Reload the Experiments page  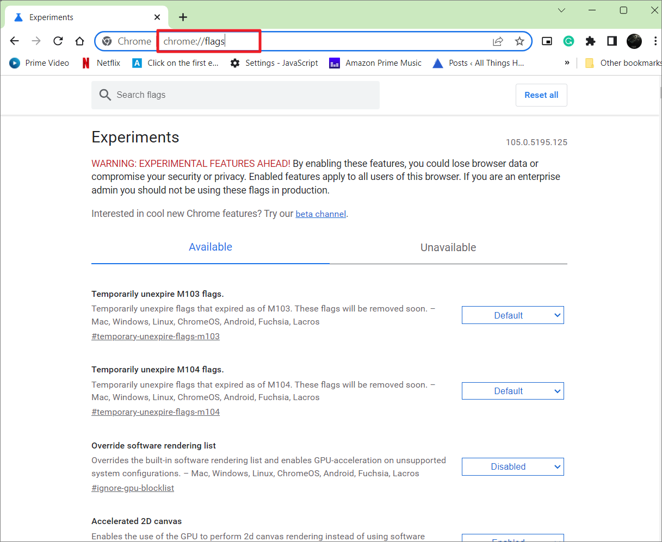(58, 41)
